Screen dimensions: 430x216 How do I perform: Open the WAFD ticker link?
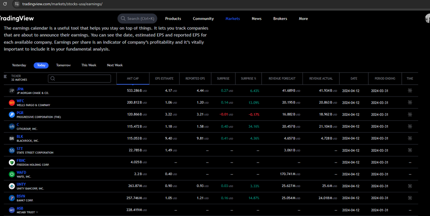(21, 172)
